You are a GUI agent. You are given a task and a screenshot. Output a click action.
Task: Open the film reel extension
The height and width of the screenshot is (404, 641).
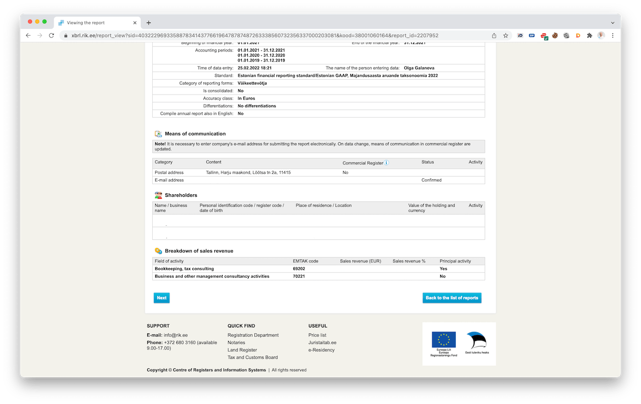tap(566, 36)
